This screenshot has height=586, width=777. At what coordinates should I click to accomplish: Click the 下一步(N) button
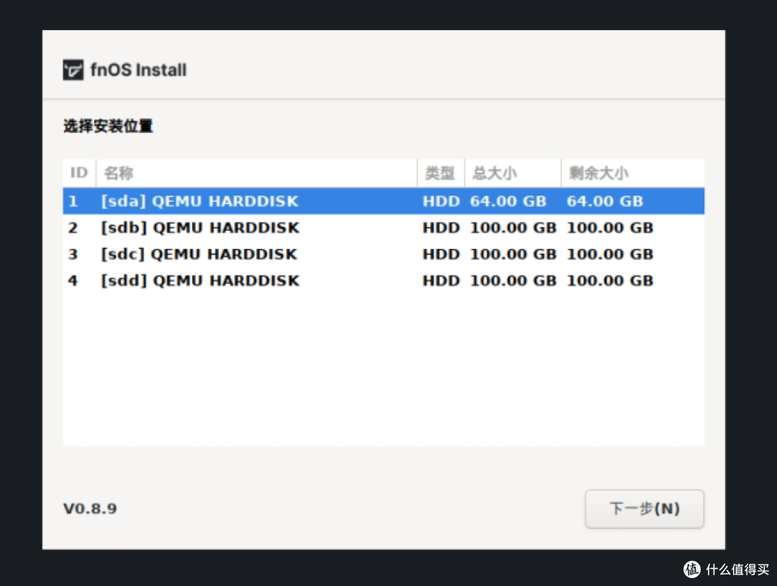pyautogui.click(x=644, y=509)
